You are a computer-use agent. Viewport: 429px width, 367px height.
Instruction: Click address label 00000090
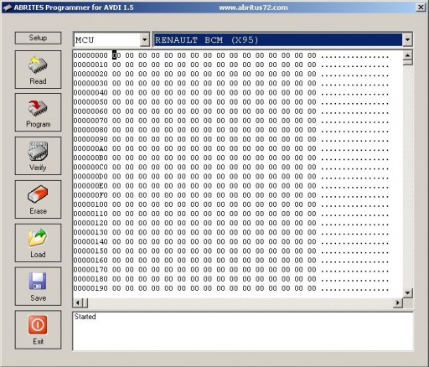(x=90, y=139)
